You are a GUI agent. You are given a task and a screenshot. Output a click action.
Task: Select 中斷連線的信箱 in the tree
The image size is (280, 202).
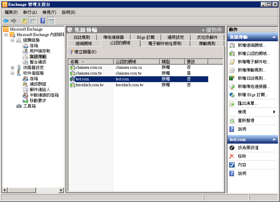44,95
